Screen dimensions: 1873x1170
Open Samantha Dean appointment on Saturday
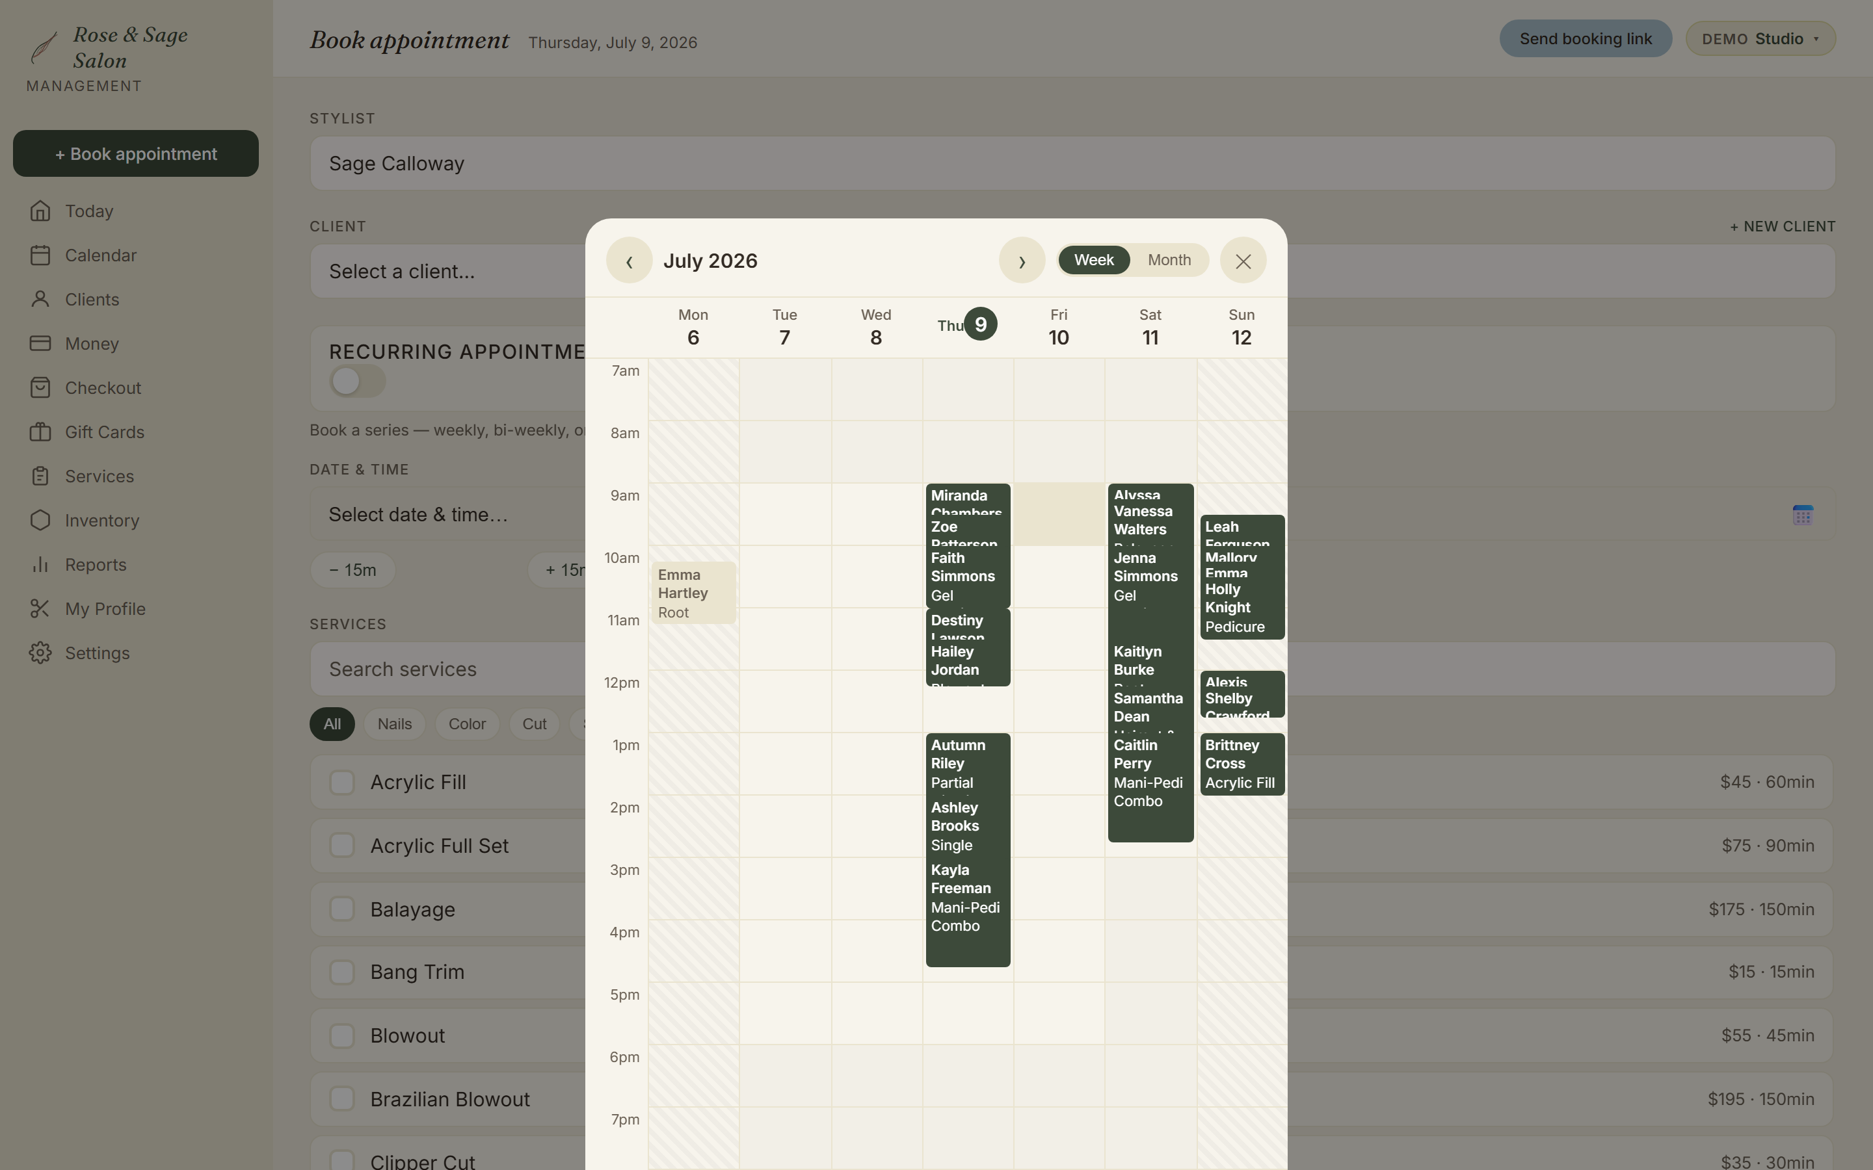pos(1150,708)
